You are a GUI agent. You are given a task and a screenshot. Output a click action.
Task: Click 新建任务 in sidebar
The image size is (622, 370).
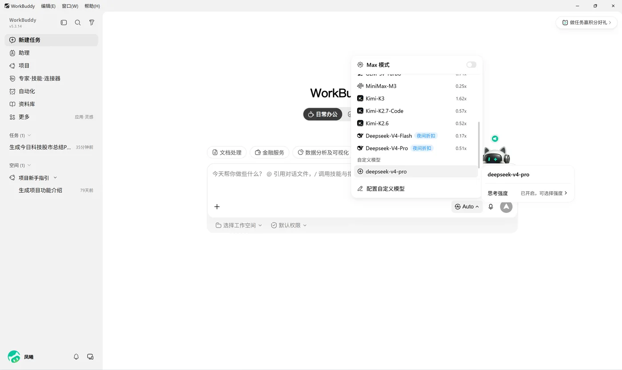coord(51,40)
